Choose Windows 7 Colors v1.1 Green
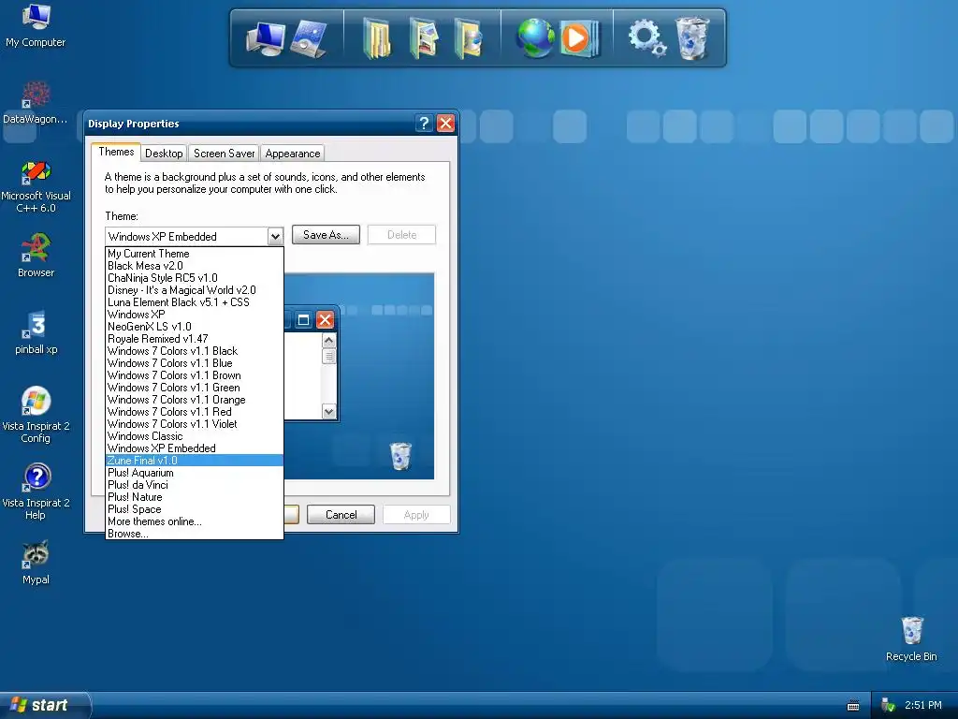The image size is (958, 719). click(x=195, y=388)
